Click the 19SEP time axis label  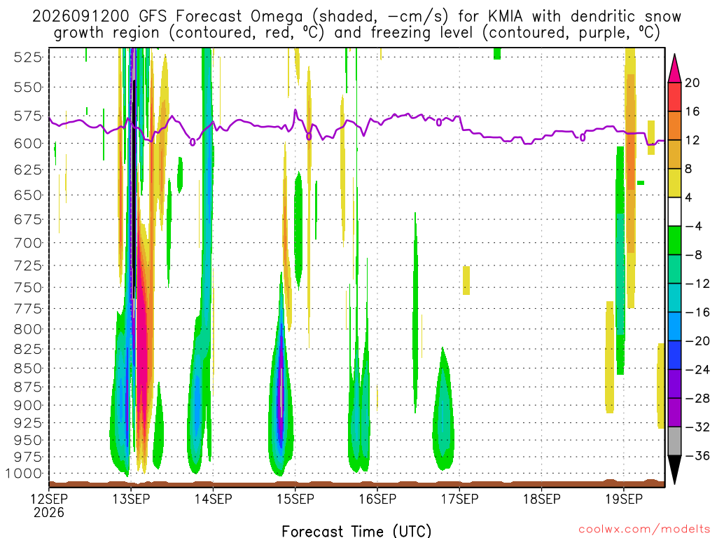pos(624,499)
